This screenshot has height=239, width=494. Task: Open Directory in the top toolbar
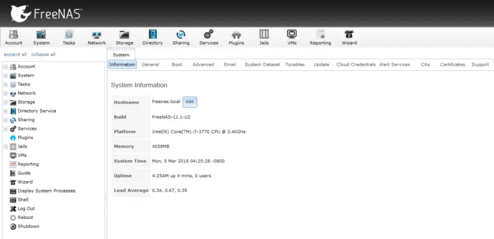[x=152, y=37]
